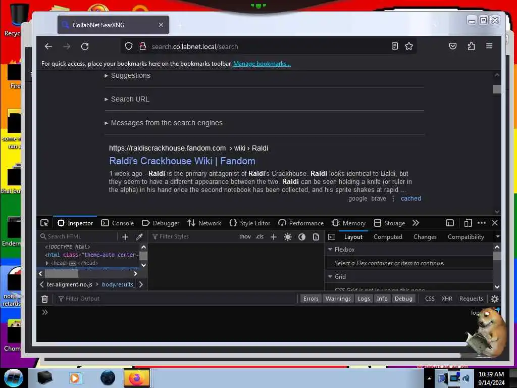Toggle Warnings filter in console
Viewport: 517px width, 388px height.
tap(338, 299)
